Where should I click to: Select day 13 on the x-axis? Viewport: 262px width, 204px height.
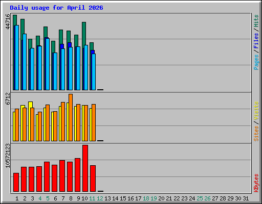(x=107, y=198)
